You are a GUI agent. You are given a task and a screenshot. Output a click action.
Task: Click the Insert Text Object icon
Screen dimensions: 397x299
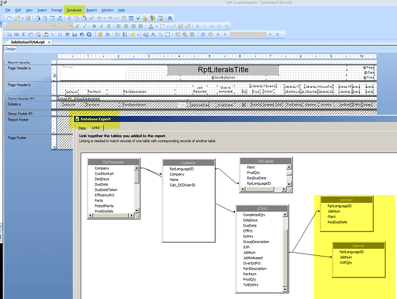[x=9, y=35]
